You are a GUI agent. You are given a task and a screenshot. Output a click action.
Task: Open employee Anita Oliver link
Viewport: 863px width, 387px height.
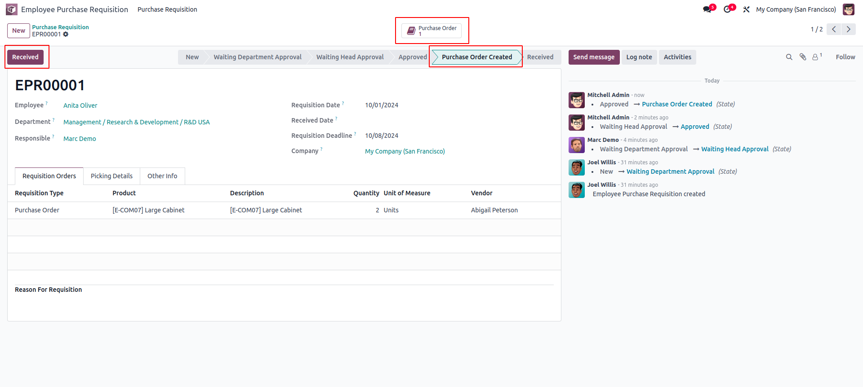click(x=80, y=106)
